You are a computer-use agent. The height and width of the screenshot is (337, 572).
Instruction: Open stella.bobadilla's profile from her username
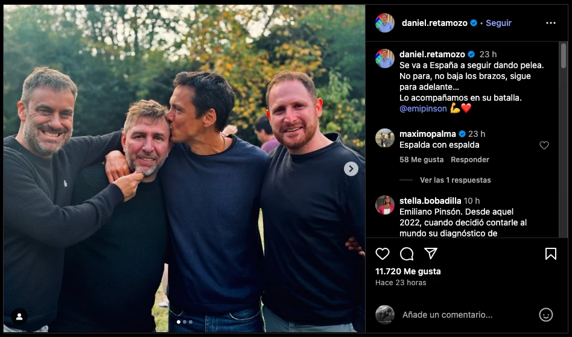(430, 201)
